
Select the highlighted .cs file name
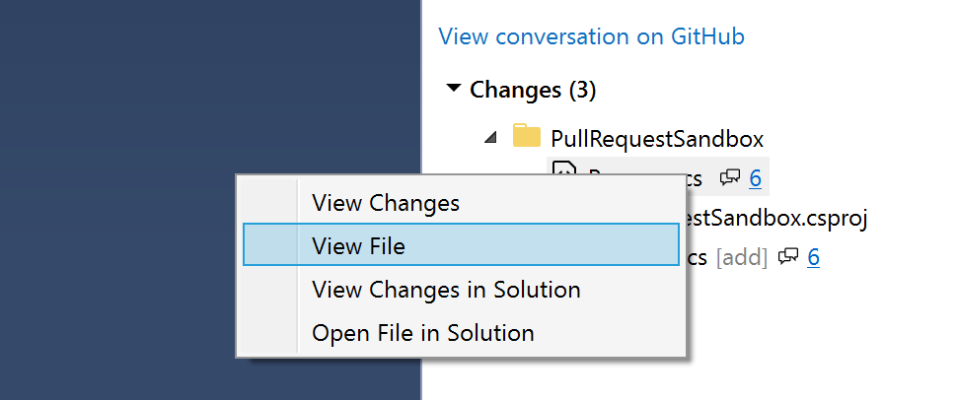click(691, 177)
